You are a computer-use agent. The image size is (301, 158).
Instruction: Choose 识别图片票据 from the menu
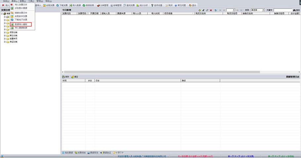(x=21, y=8)
